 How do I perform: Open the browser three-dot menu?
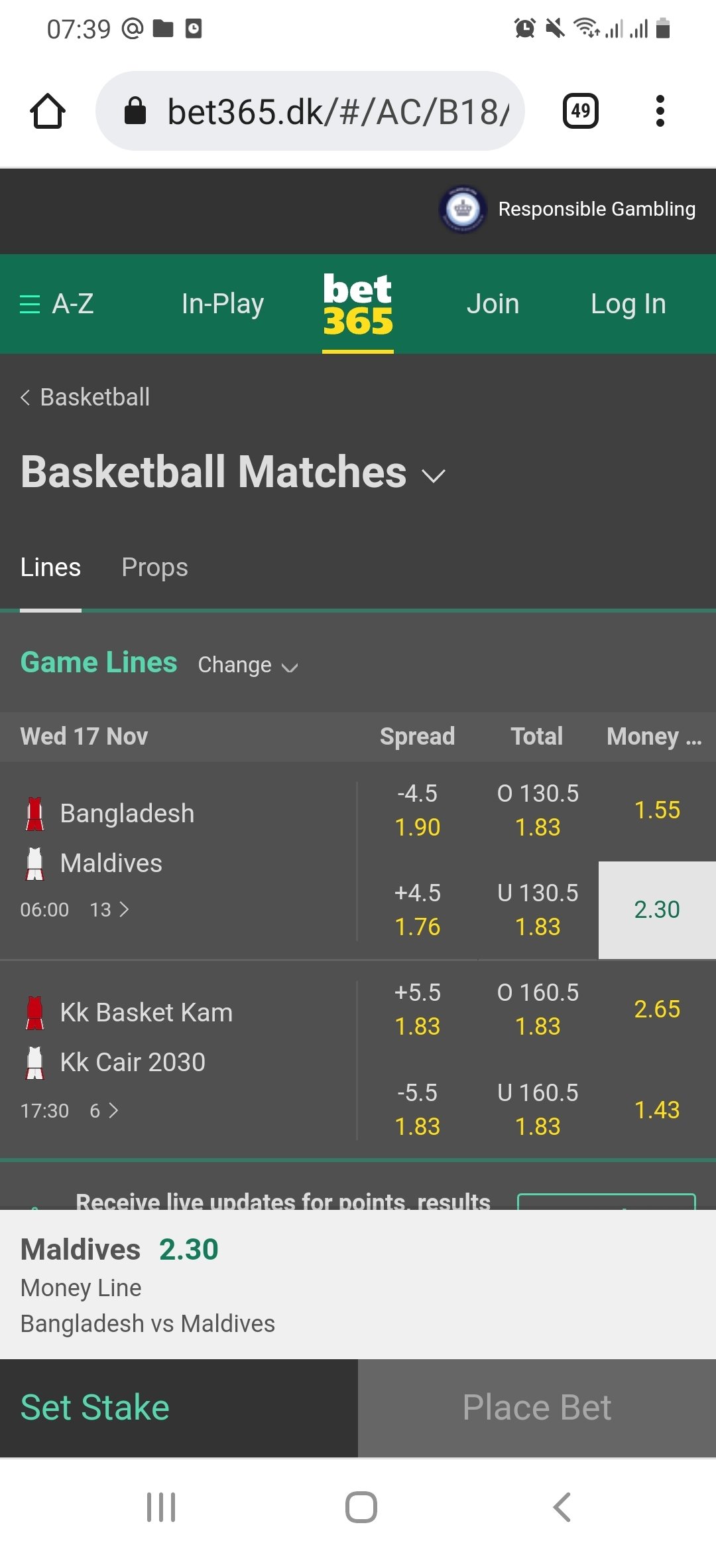pos(660,111)
